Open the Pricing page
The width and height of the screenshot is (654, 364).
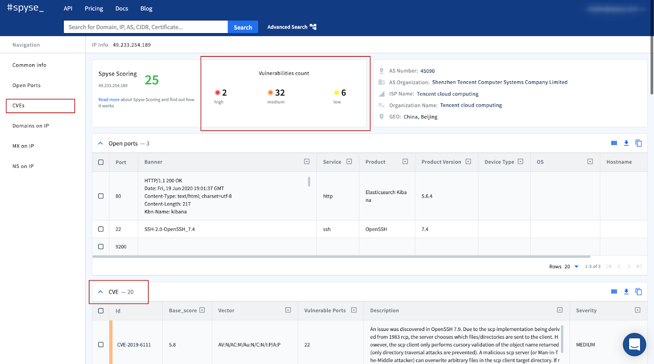coord(94,9)
